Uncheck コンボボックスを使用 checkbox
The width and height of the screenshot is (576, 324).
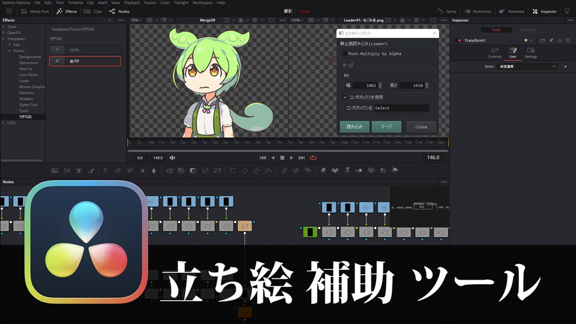345,97
